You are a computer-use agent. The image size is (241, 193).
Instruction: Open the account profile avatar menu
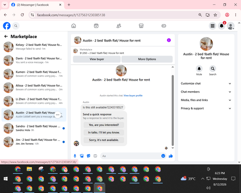[x=230, y=26]
